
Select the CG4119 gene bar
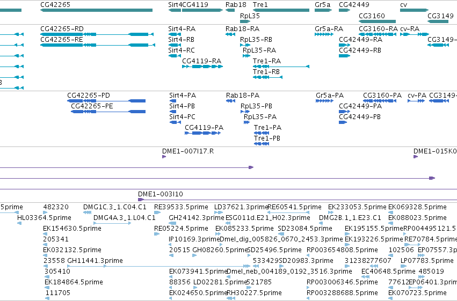(x=202, y=10)
